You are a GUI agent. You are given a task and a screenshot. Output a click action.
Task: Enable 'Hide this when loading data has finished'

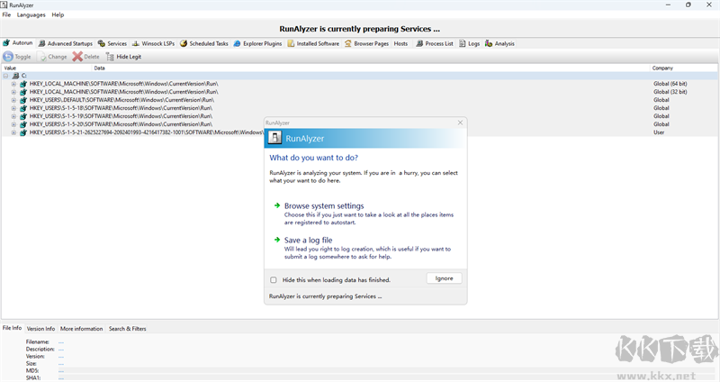274,279
